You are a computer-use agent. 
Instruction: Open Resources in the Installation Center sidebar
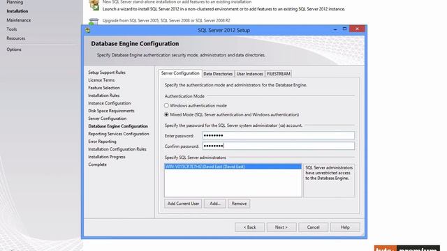[16, 38]
